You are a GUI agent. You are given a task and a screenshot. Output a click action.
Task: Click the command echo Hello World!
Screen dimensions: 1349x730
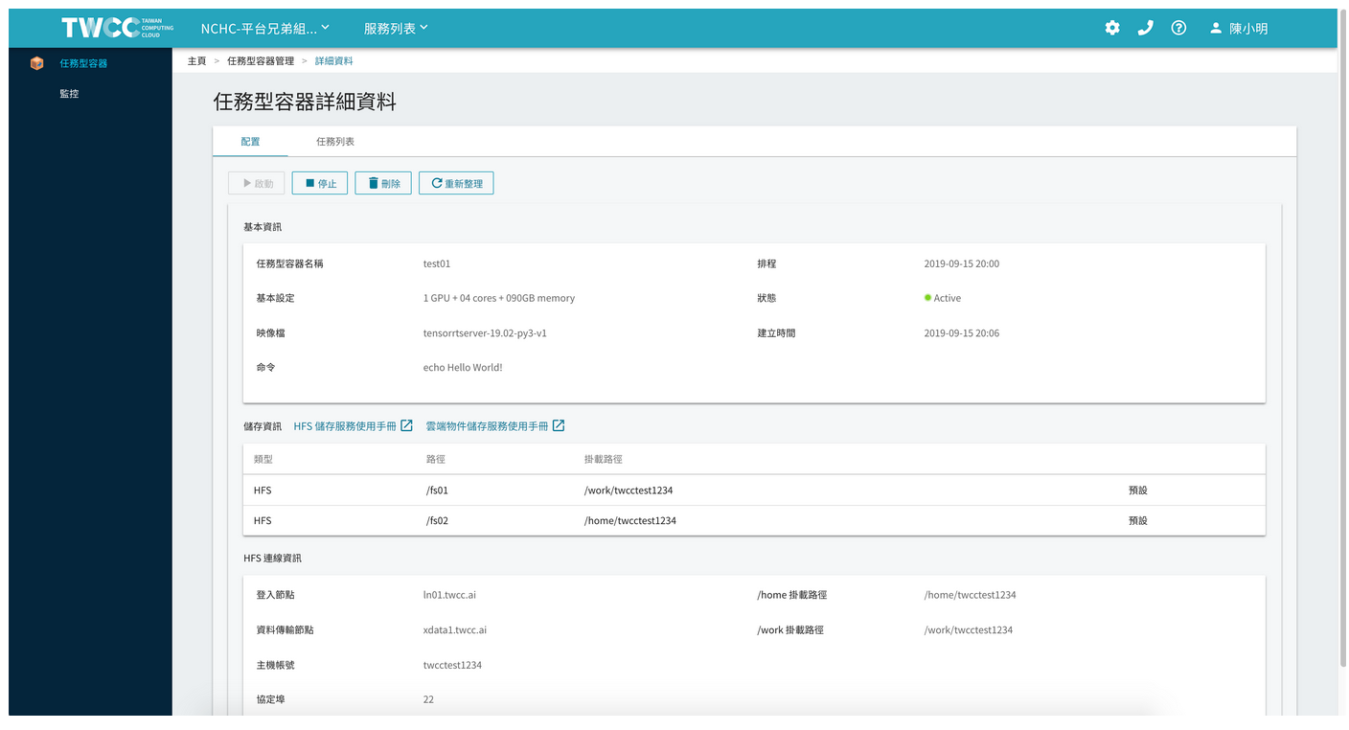point(463,367)
